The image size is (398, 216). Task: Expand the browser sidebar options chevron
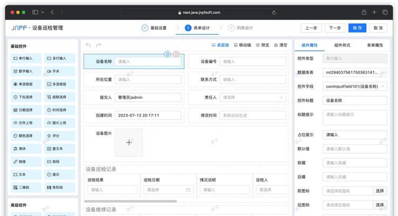click(x=43, y=12)
